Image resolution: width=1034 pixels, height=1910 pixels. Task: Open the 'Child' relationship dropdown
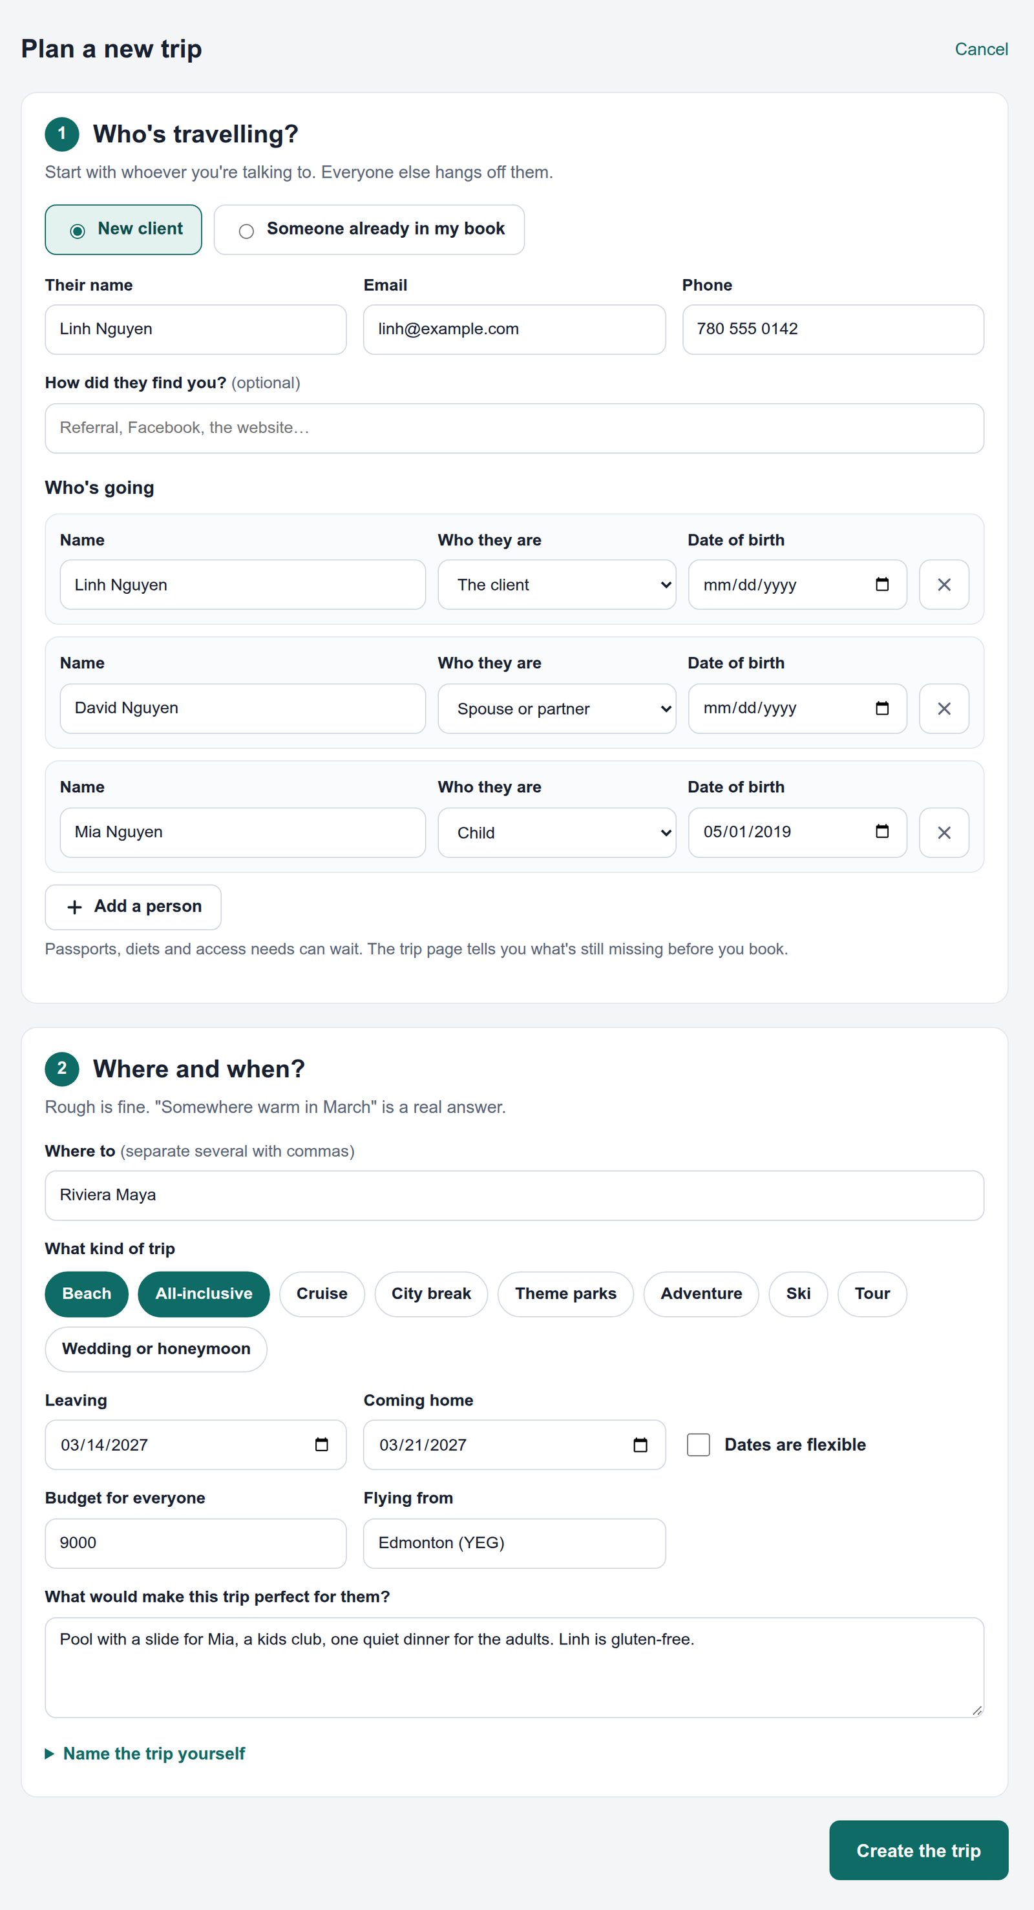pyautogui.click(x=557, y=833)
